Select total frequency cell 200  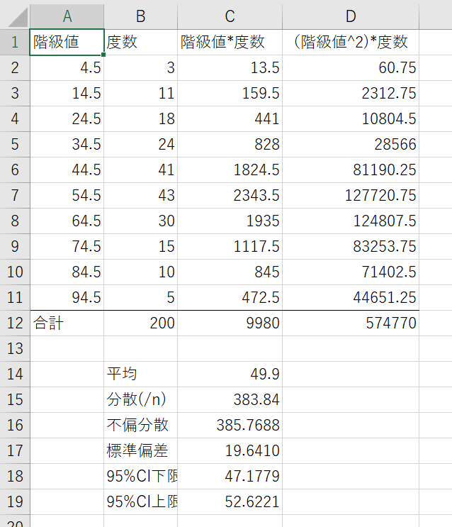point(141,323)
